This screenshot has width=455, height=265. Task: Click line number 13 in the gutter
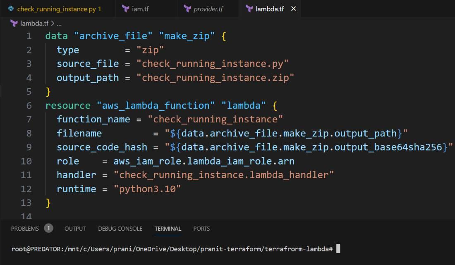(26, 203)
